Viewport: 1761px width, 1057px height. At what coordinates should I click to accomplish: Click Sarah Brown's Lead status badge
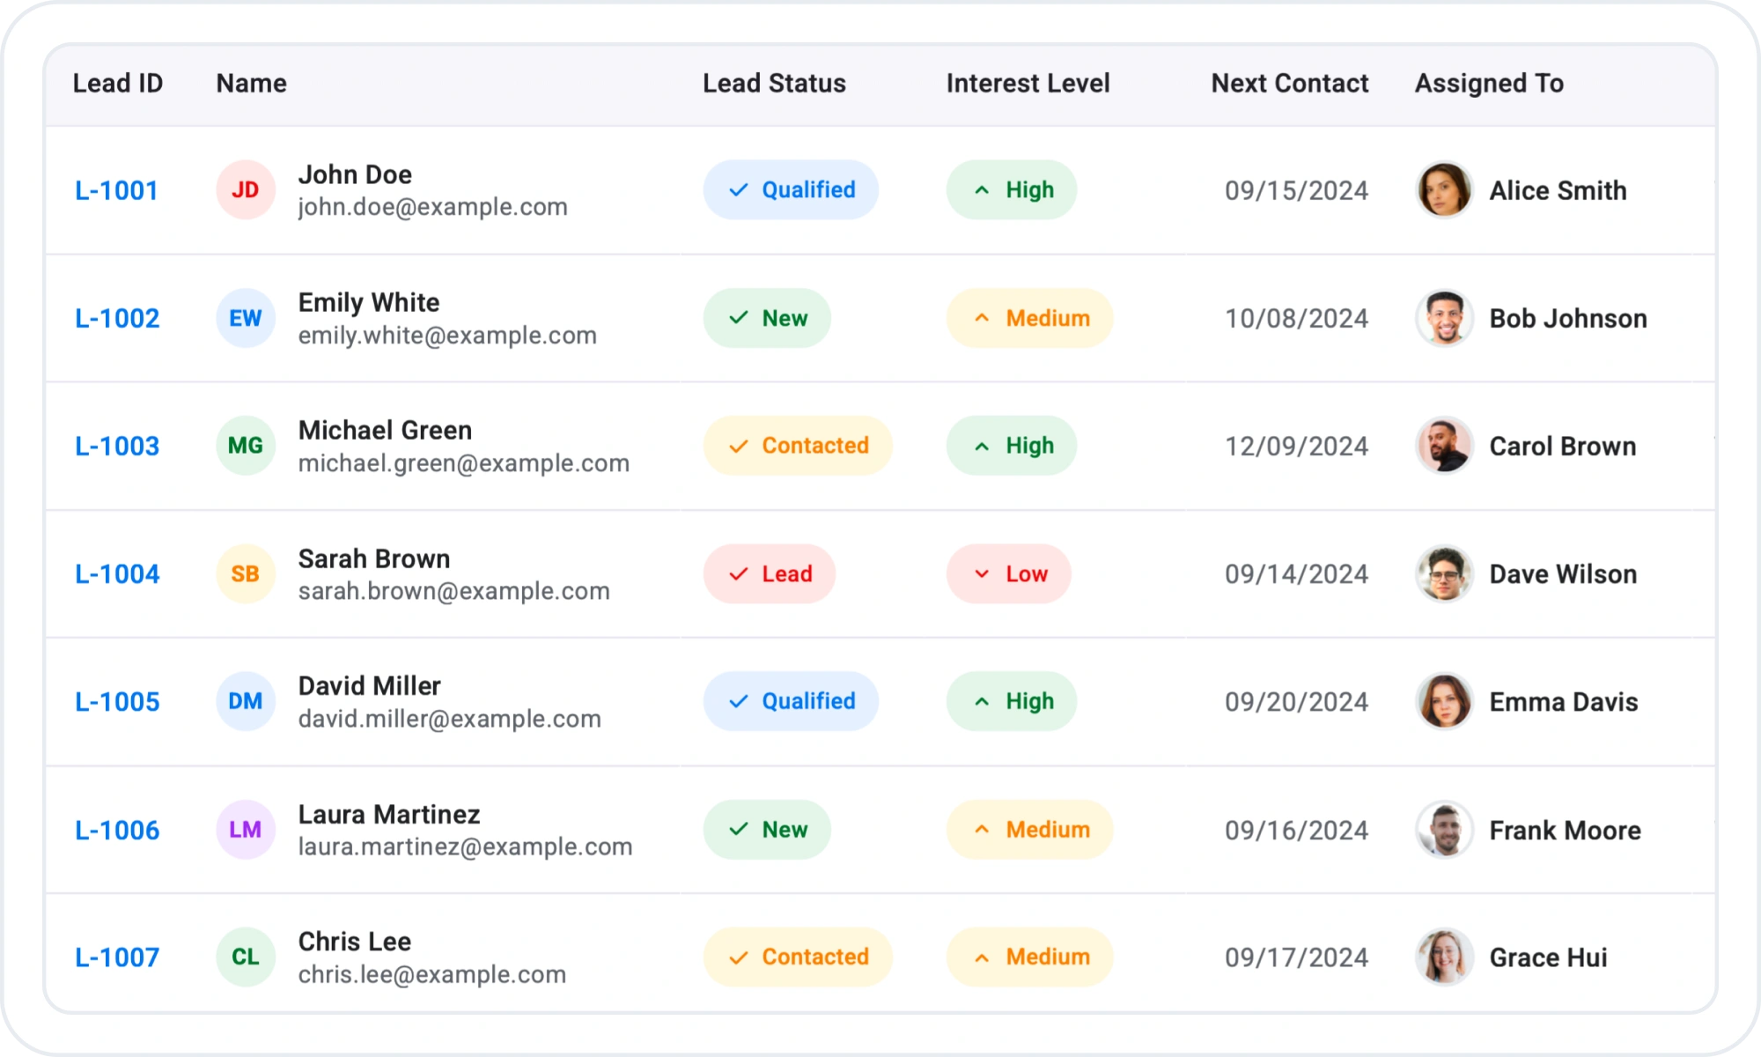point(769,573)
